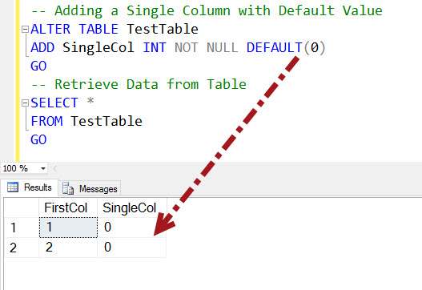Click the INT datatype keyword
Viewport: 422px width, 290px height.
[x=155, y=47]
